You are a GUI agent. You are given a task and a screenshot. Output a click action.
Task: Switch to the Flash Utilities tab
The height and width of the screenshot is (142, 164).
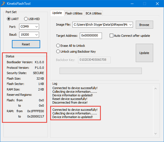click(74, 13)
